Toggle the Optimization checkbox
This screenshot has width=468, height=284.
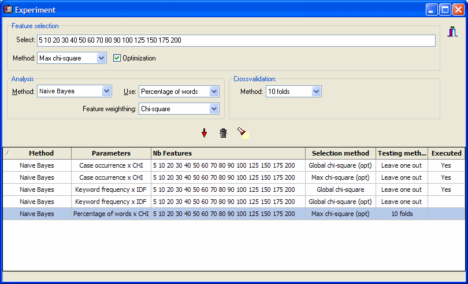tap(117, 58)
